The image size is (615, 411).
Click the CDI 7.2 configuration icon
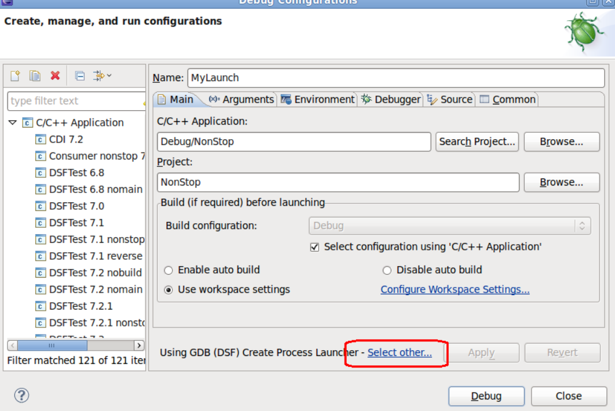point(40,139)
